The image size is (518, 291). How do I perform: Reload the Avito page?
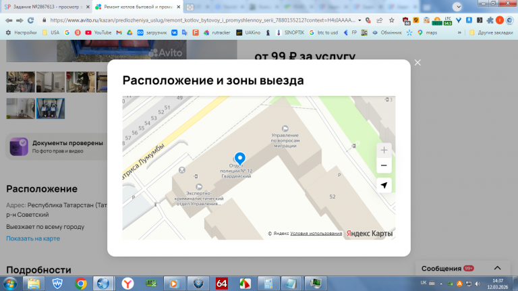(31, 20)
